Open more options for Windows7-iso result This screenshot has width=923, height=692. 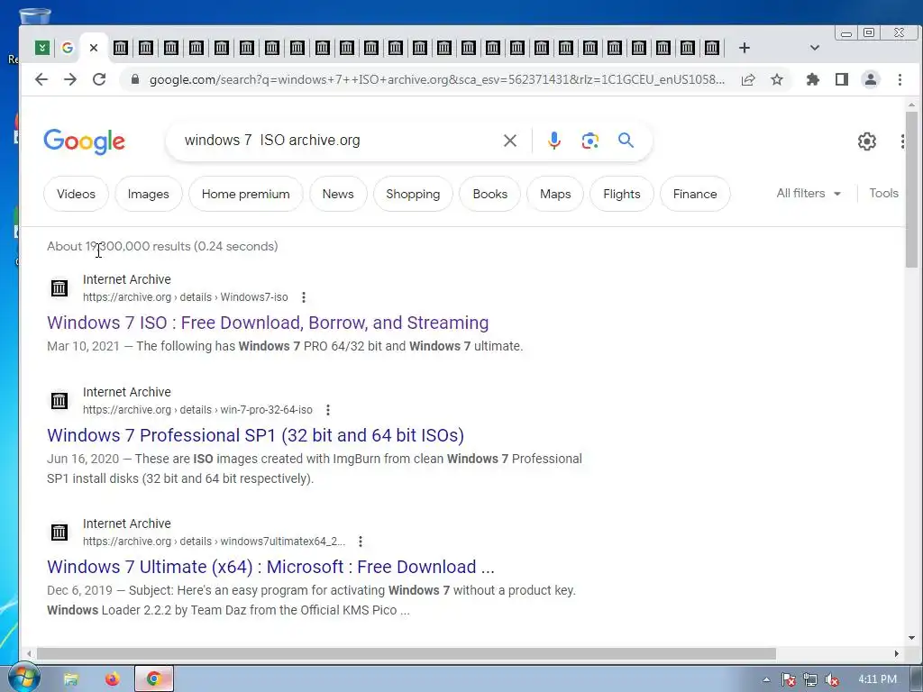tap(304, 297)
